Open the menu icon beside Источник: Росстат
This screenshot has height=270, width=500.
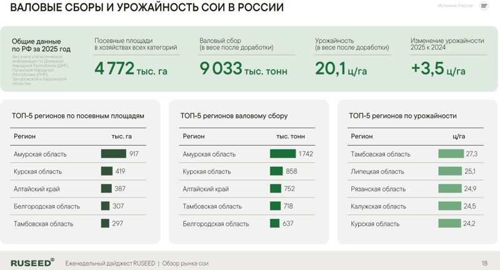point(484,6)
